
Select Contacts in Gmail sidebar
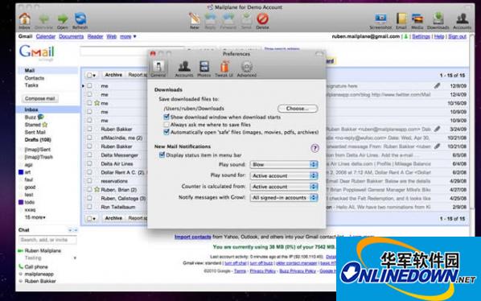coord(35,78)
